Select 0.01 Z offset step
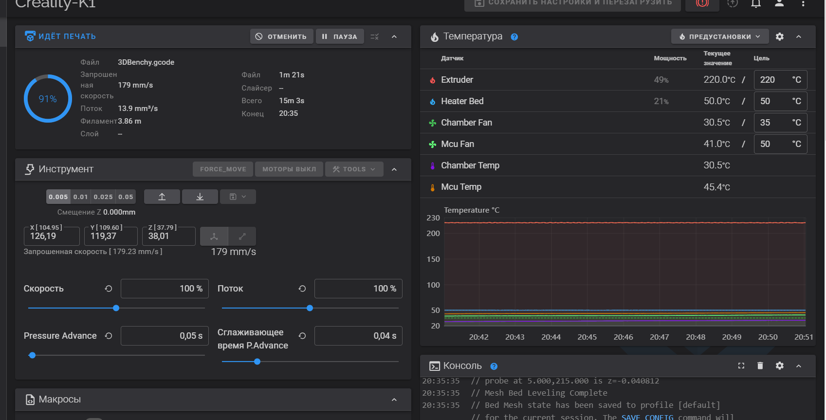The height and width of the screenshot is (420, 826). 81,197
